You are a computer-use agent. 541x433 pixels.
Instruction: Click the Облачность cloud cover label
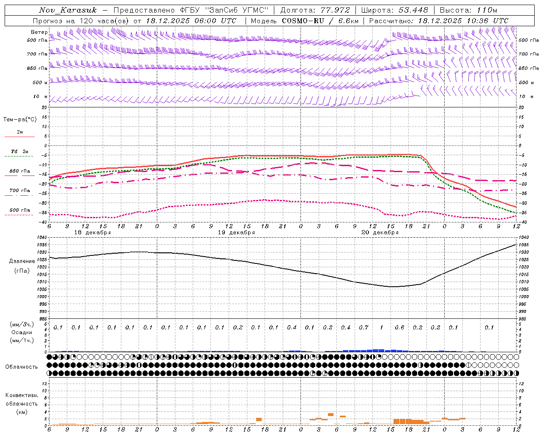pos(22,367)
